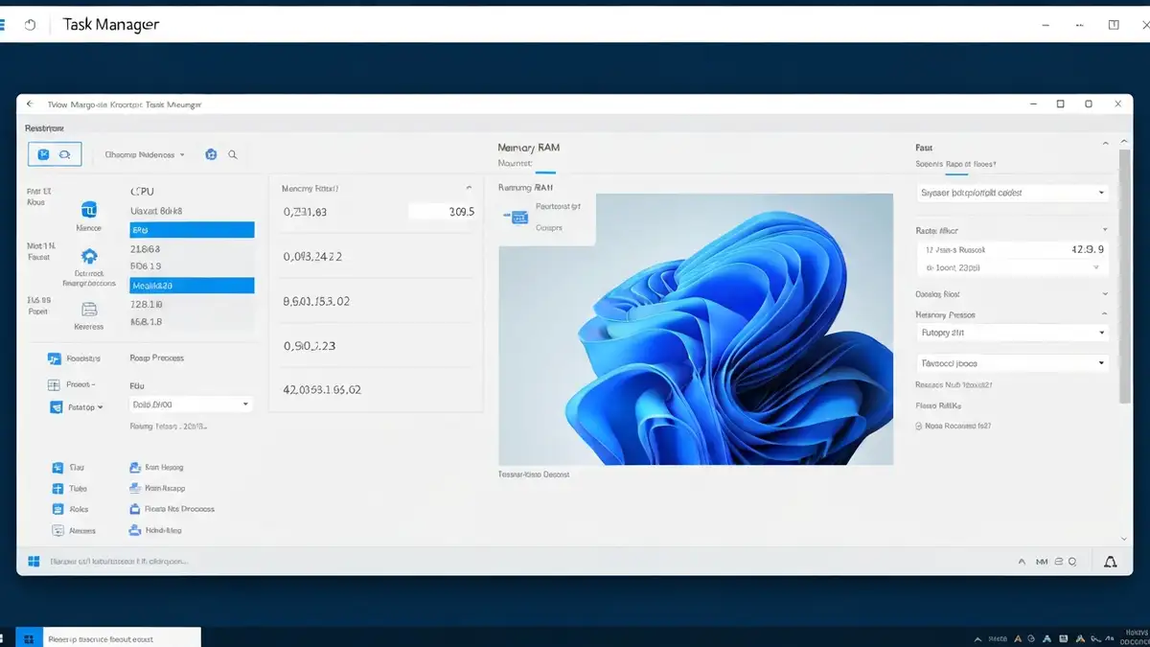1150x647 pixels.
Task: Select the Soaents Rape tab in the right panel
Action: tap(955, 164)
